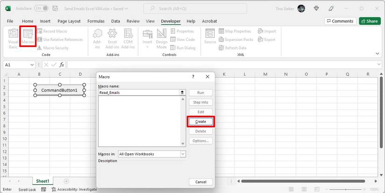Open the XML Source pane
This screenshot has width=385, height=193.
[210, 36]
